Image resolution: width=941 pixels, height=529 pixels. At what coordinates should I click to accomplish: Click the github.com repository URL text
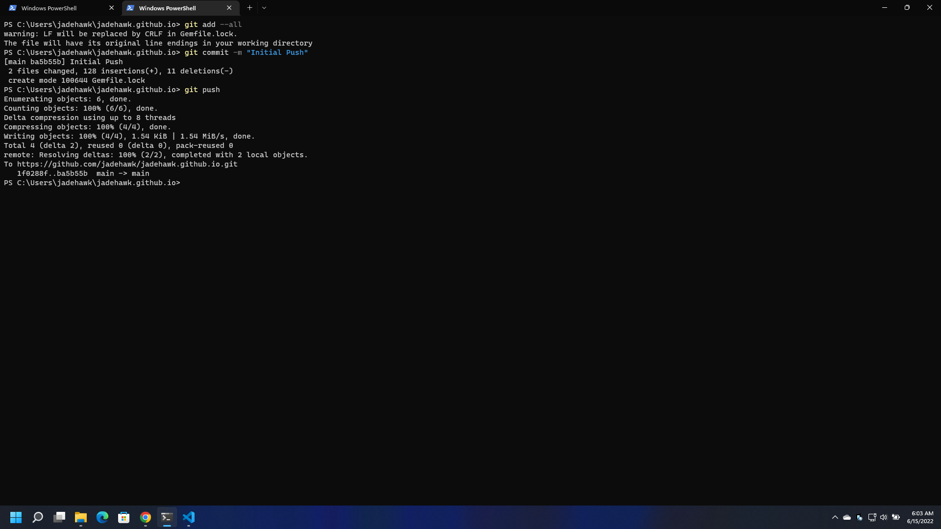click(127, 164)
